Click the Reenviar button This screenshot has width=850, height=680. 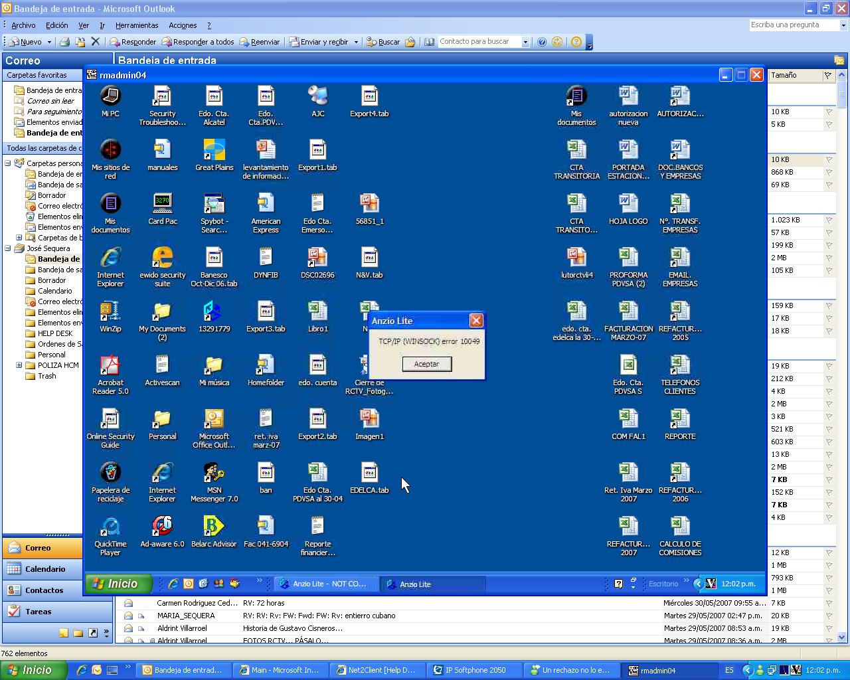tap(260, 42)
